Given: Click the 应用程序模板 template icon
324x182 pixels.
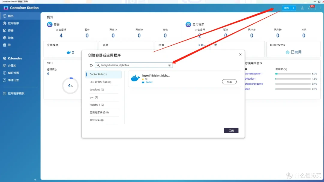Looking at the screenshot, I should 4,93.
